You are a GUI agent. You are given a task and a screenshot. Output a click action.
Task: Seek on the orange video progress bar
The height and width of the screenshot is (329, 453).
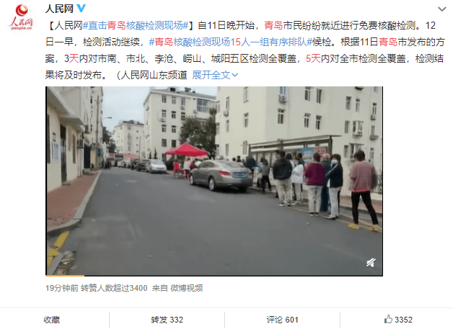tap(214, 276)
